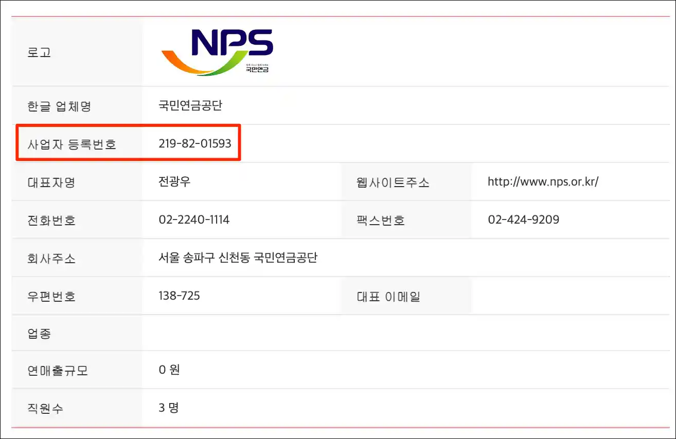The image size is (676, 439).
Task: Click registration number 219-82-01593
Action: tap(195, 144)
